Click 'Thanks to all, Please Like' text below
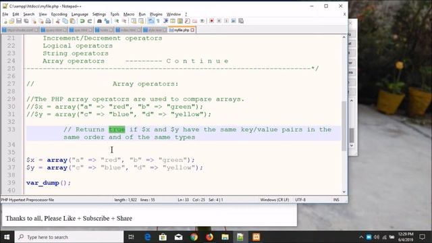Viewport: 432px width, 243px height. (x=40, y=219)
